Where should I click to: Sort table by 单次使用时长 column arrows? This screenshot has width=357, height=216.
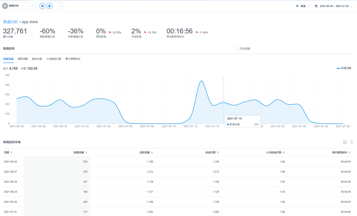point(349,152)
